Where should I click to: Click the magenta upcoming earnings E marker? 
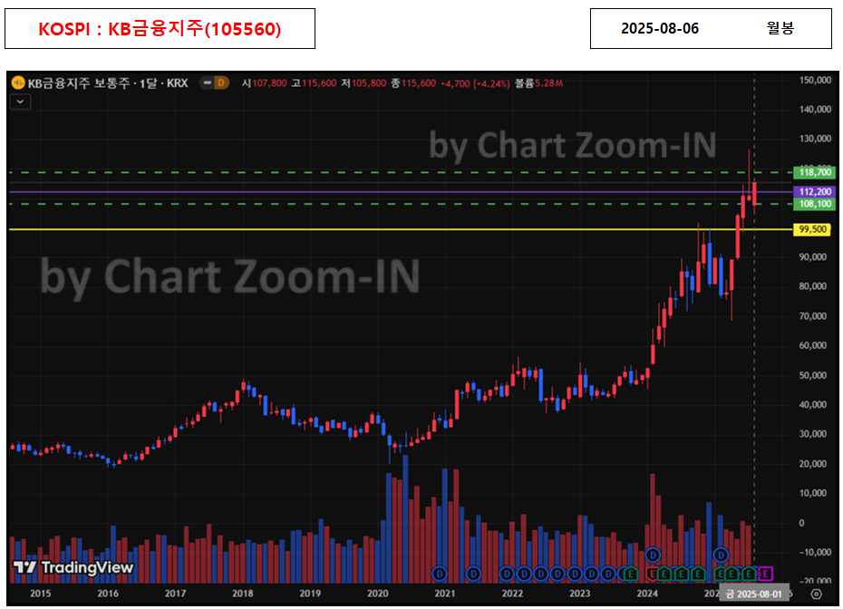[x=766, y=574]
